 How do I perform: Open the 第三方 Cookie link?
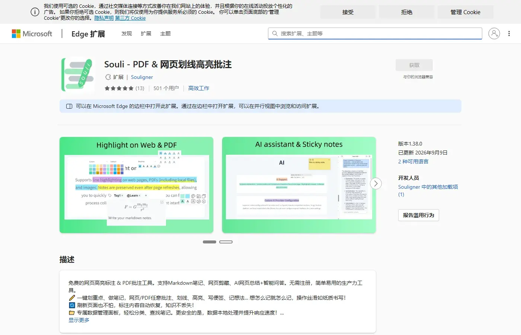pos(130,18)
